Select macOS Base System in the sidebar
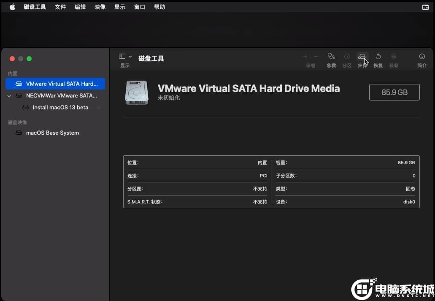 pyautogui.click(x=52, y=133)
